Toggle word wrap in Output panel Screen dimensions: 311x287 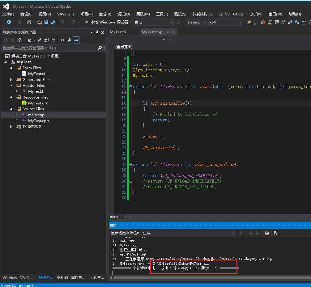click(276, 233)
